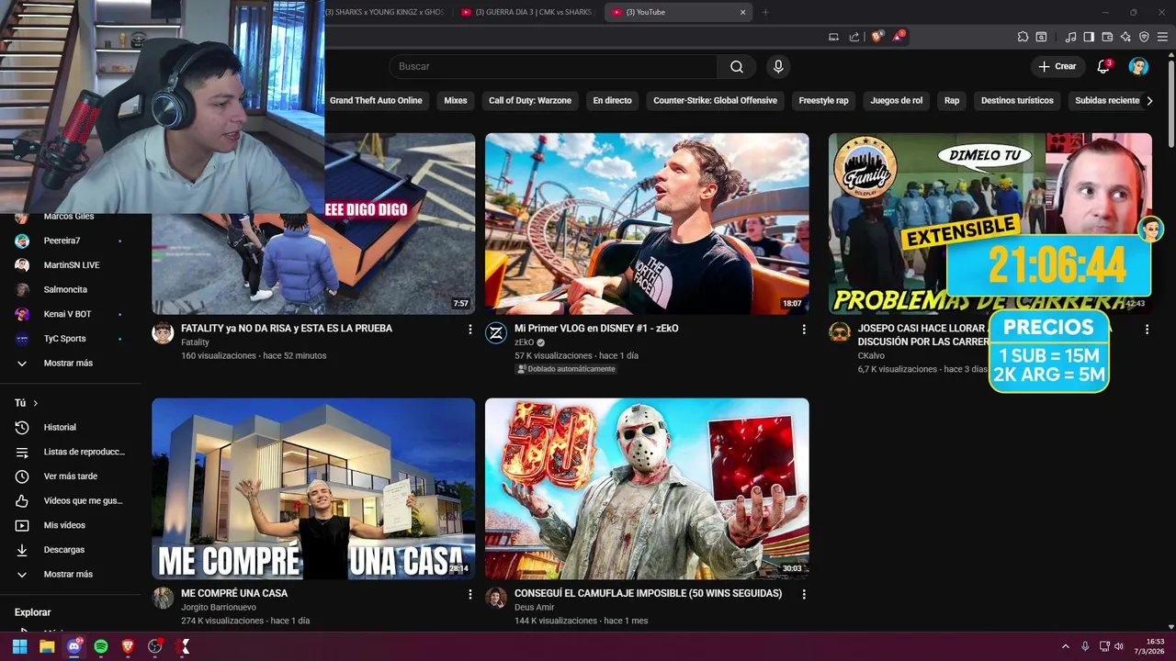
Task: Open YouTube notifications bell
Action: 1103,66
